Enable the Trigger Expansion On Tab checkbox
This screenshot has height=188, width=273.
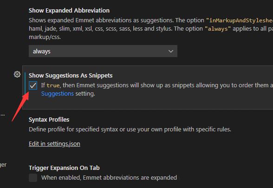tap(33, 177)
